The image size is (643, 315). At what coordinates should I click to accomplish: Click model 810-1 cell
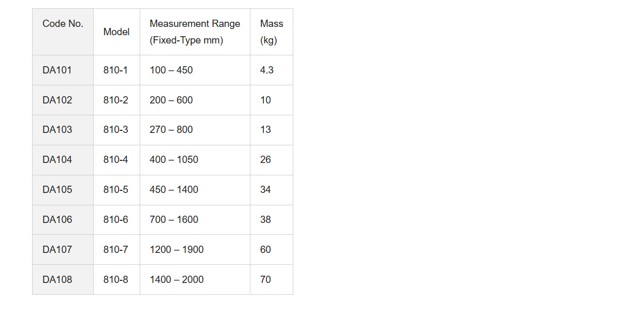tap(116, 70)
